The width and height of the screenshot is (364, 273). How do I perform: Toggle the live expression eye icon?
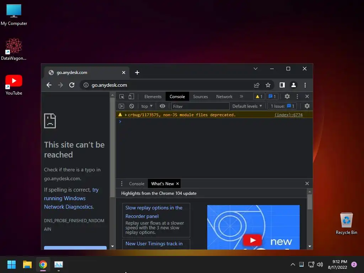click(x=162, y=106)
